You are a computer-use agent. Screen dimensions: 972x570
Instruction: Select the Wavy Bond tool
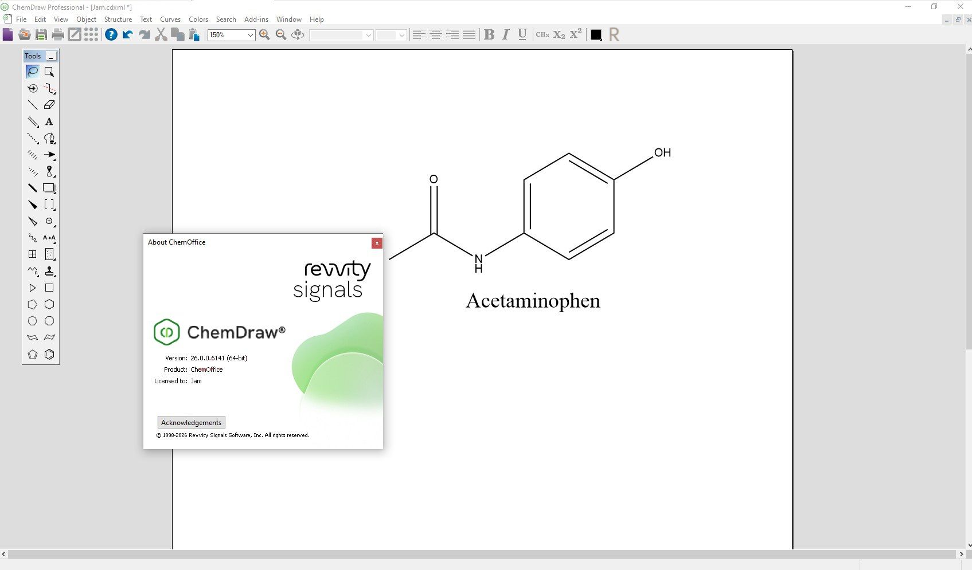point(33,238)
